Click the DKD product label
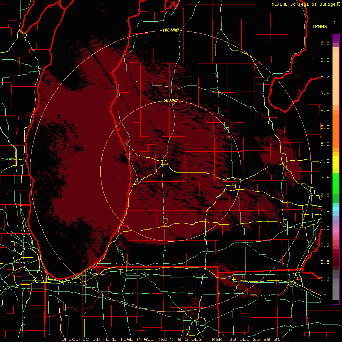 (334, 23)
